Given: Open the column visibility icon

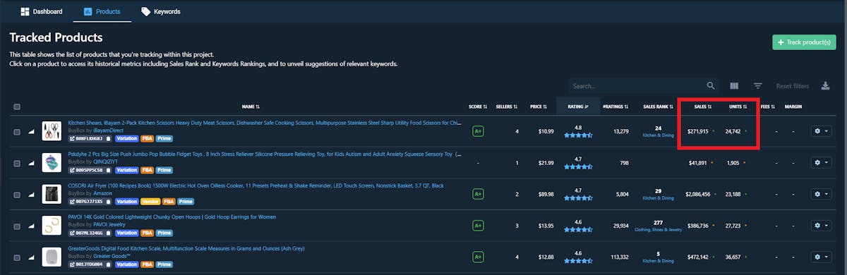Looking at the screenshot, I should pos(734,86).
